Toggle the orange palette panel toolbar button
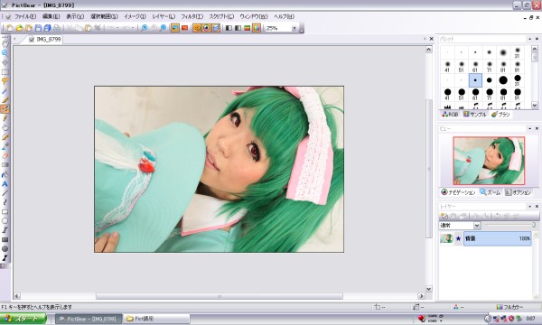This screenshot has width=542, height=325. pos(197,28)
